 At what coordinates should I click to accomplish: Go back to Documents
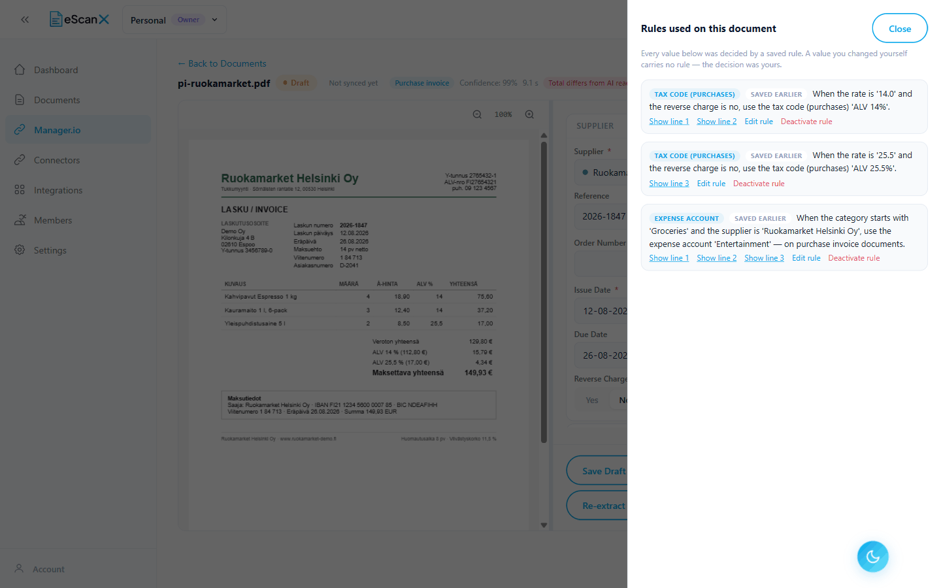tap(222, 63)
